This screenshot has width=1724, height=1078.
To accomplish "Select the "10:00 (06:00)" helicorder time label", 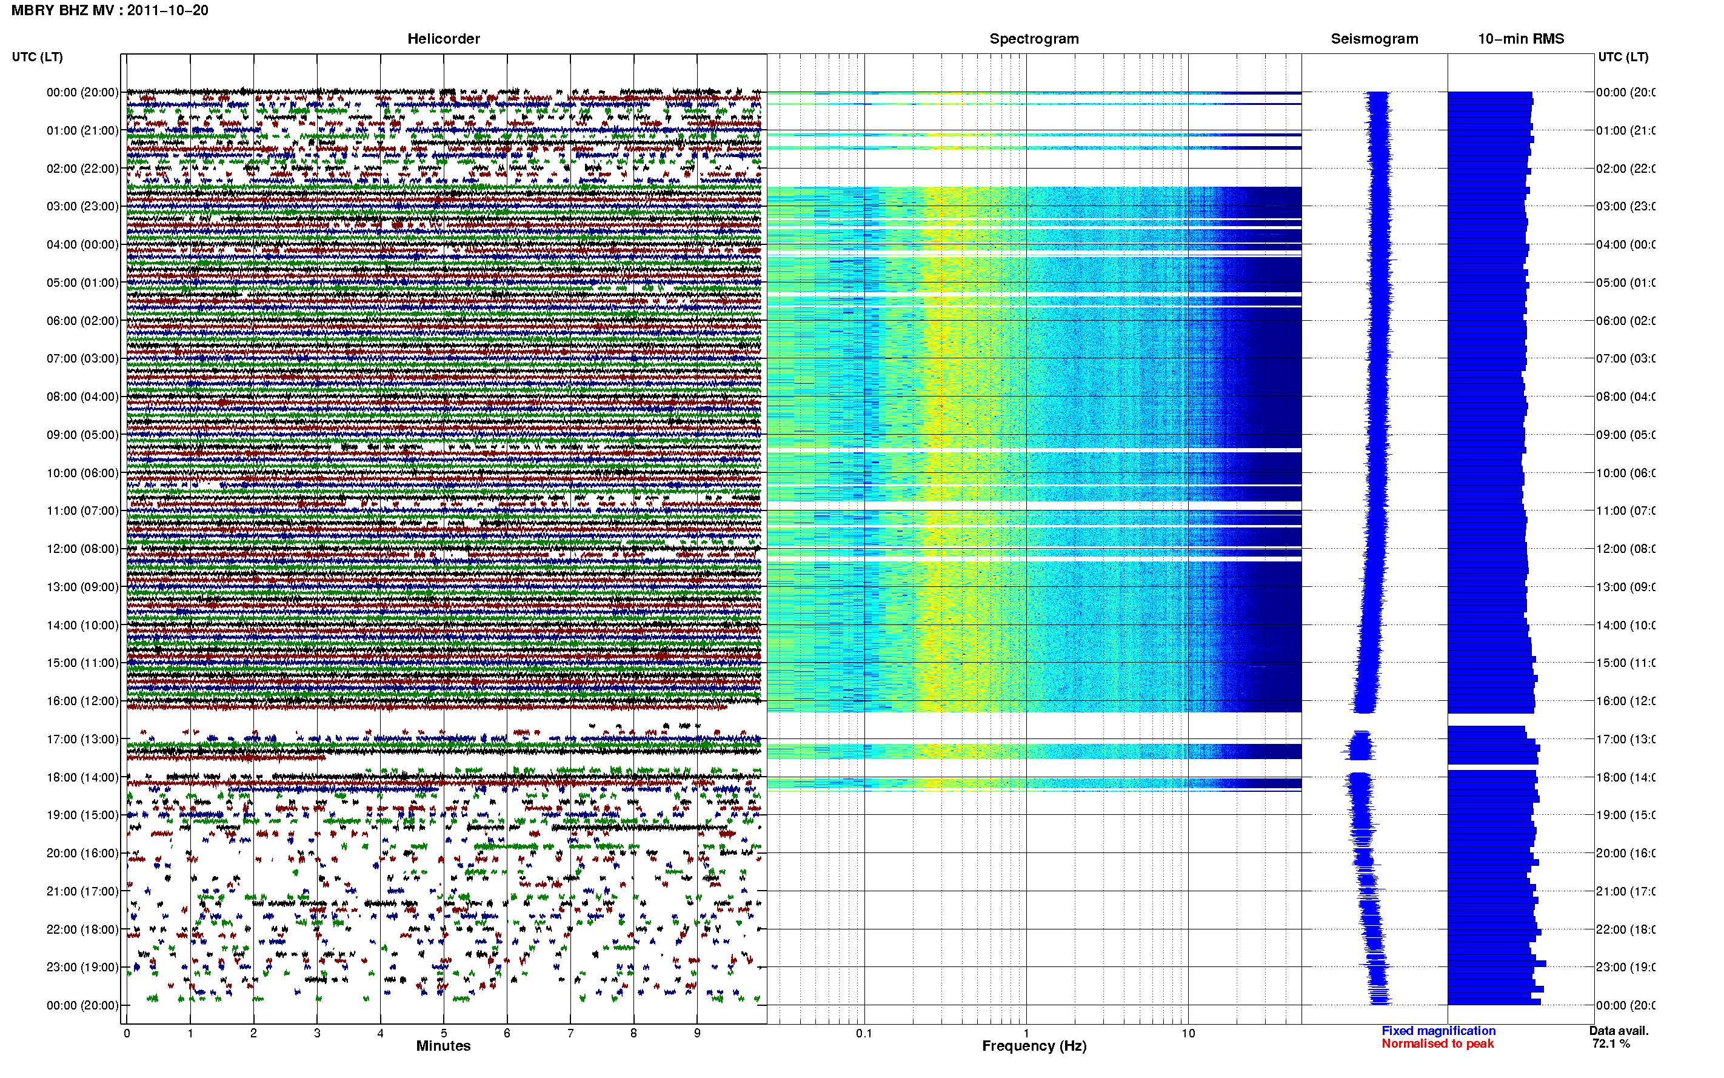I will pos(82,473).
